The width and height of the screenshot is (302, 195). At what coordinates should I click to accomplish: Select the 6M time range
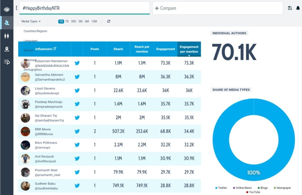click(87, 21)
